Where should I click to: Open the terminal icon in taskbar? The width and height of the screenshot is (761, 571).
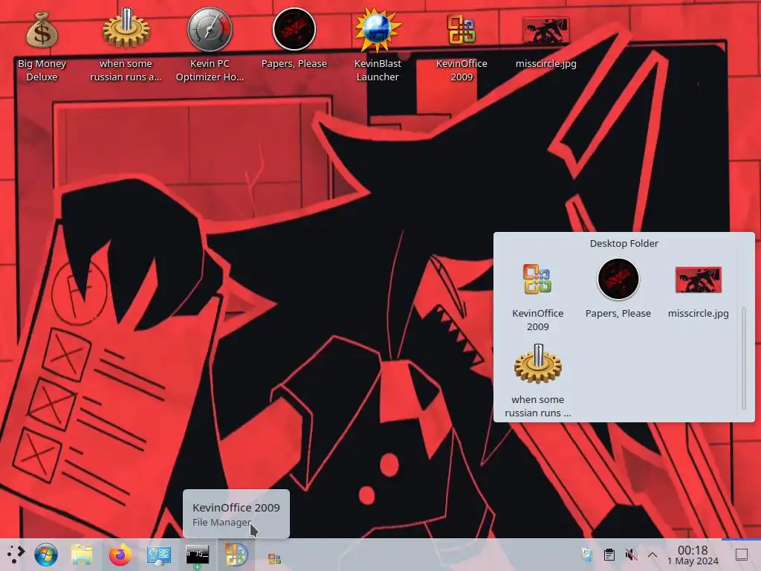click(197, 555)
